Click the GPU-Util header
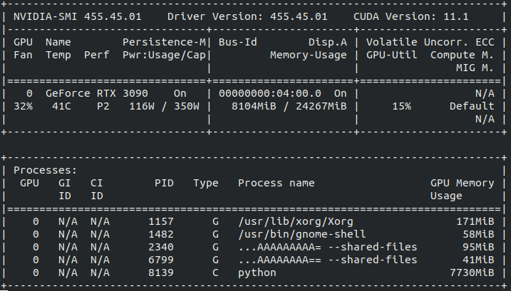The width and height of the screenshot is (511, 291). (x=392, y=55)
